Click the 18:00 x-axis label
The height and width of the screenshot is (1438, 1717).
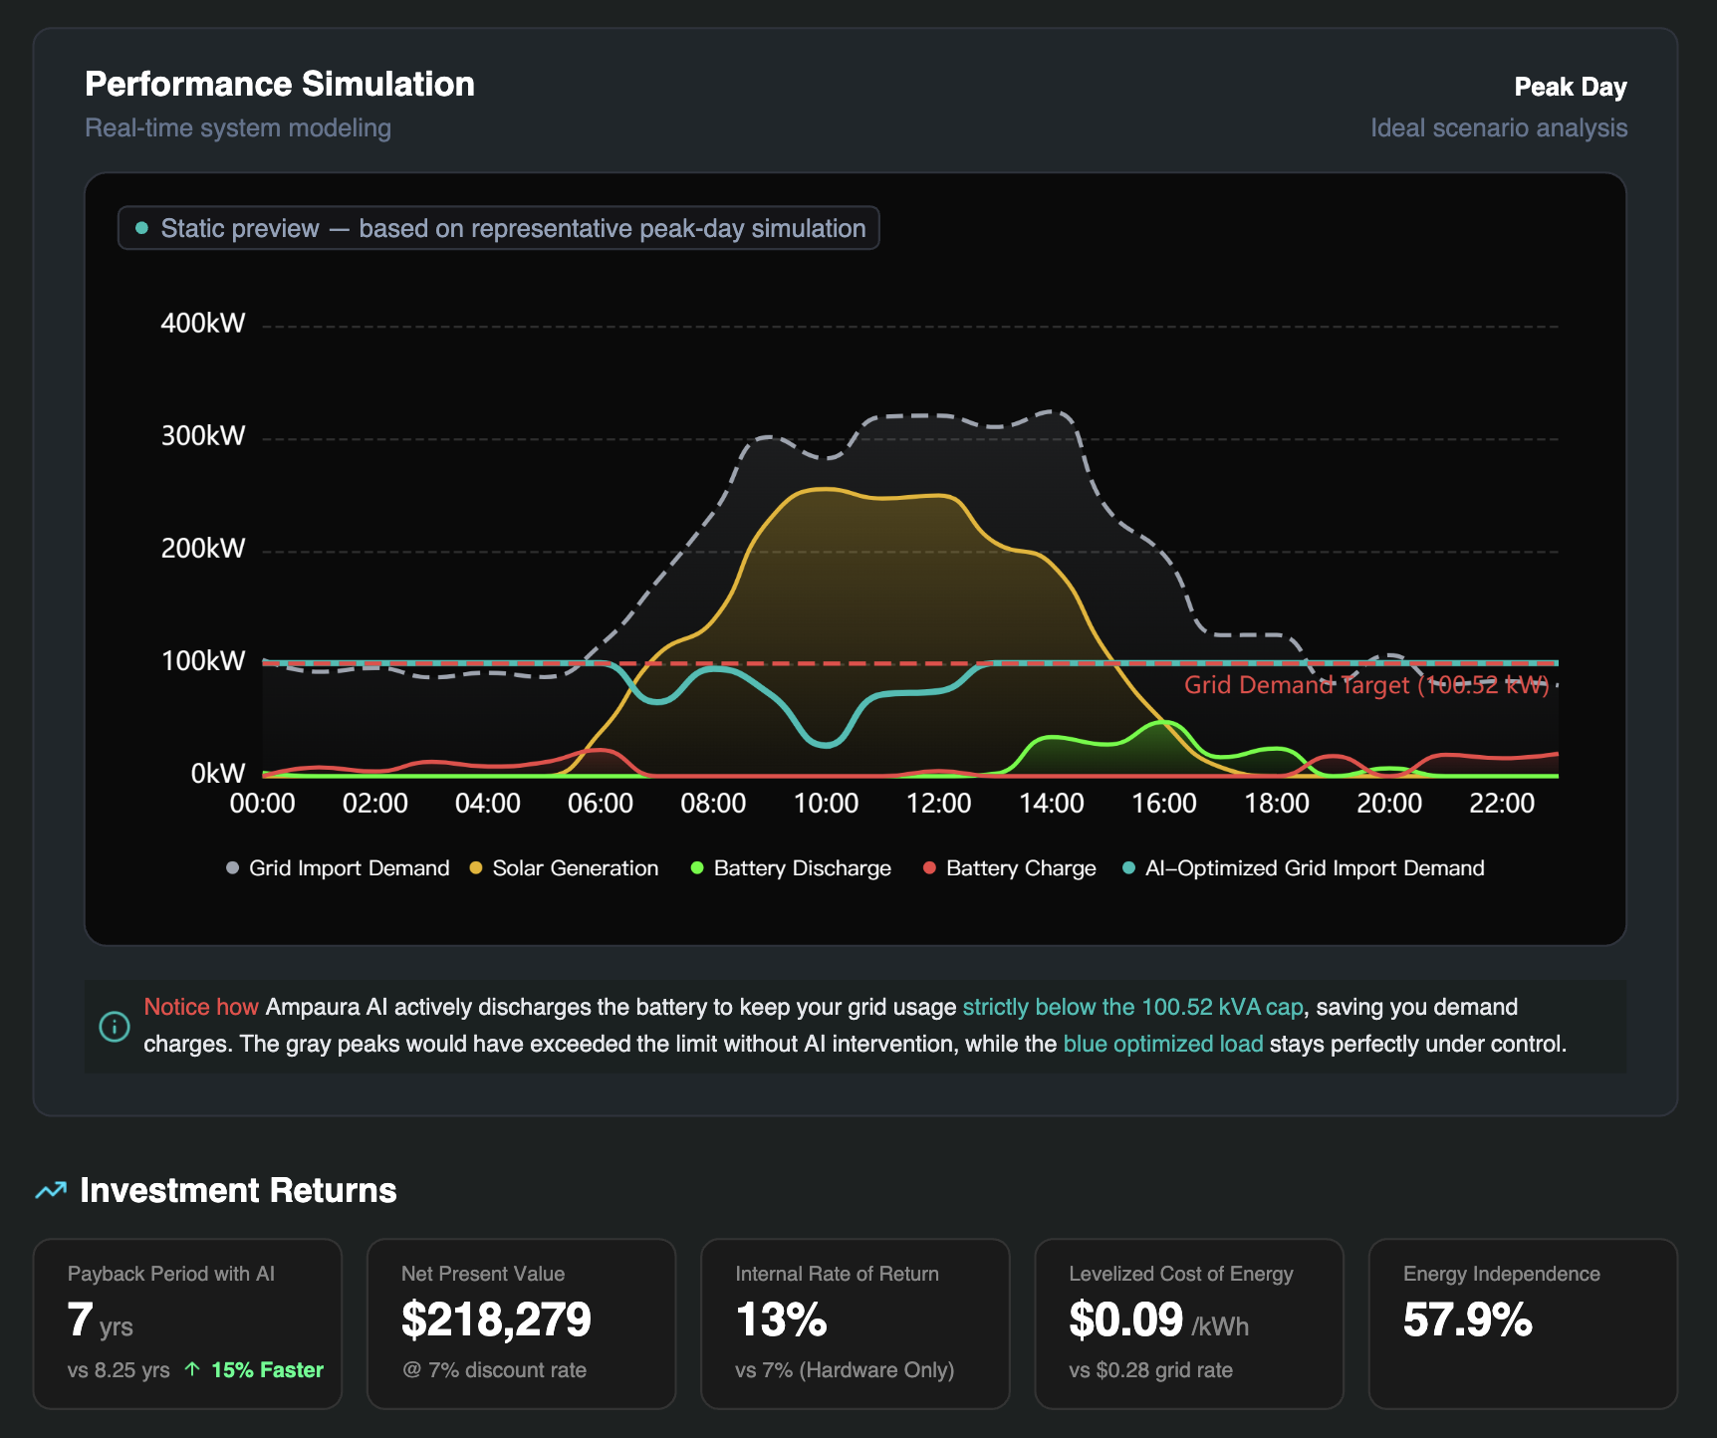coord(1277,804)
